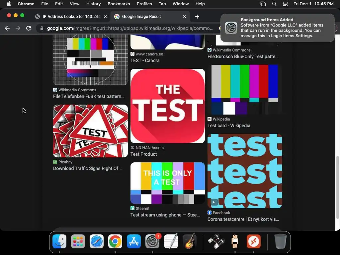Click the date and time in menu bar
This screenshot has height=255, width=340.
tap(313, 4)
